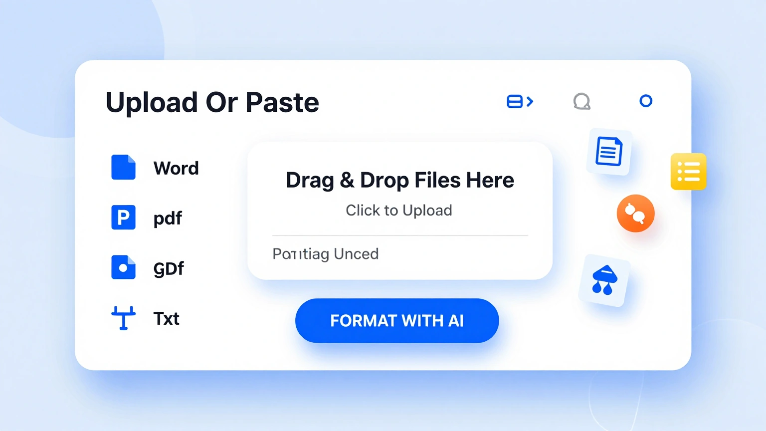This screenshot has width=766, height=431.
Task: Click the blue ring icon in header
Action: click(x=646, y=101)
